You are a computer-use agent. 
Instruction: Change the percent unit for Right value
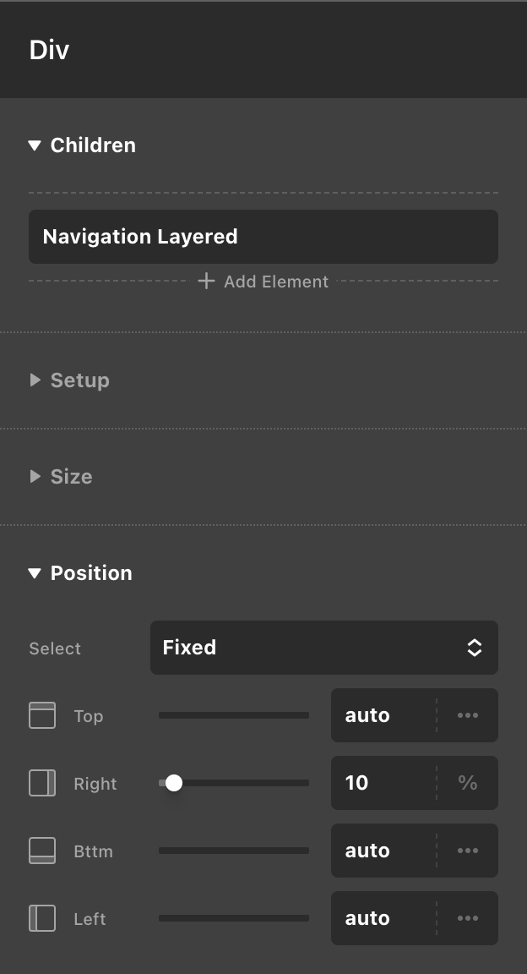coord(467,783)
